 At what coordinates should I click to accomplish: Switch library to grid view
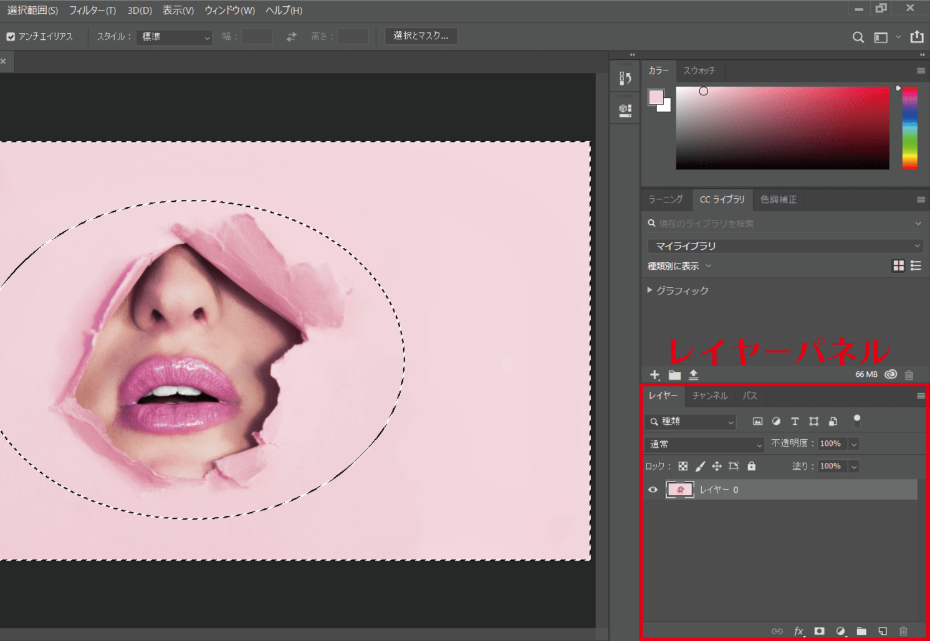898,266
